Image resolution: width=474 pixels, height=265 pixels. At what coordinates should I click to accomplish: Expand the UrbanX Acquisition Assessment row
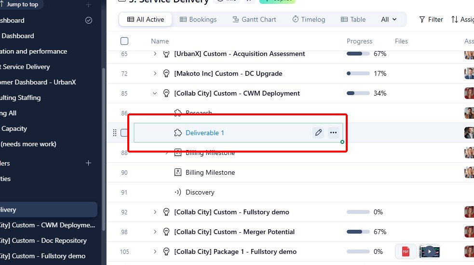[155, 54]
